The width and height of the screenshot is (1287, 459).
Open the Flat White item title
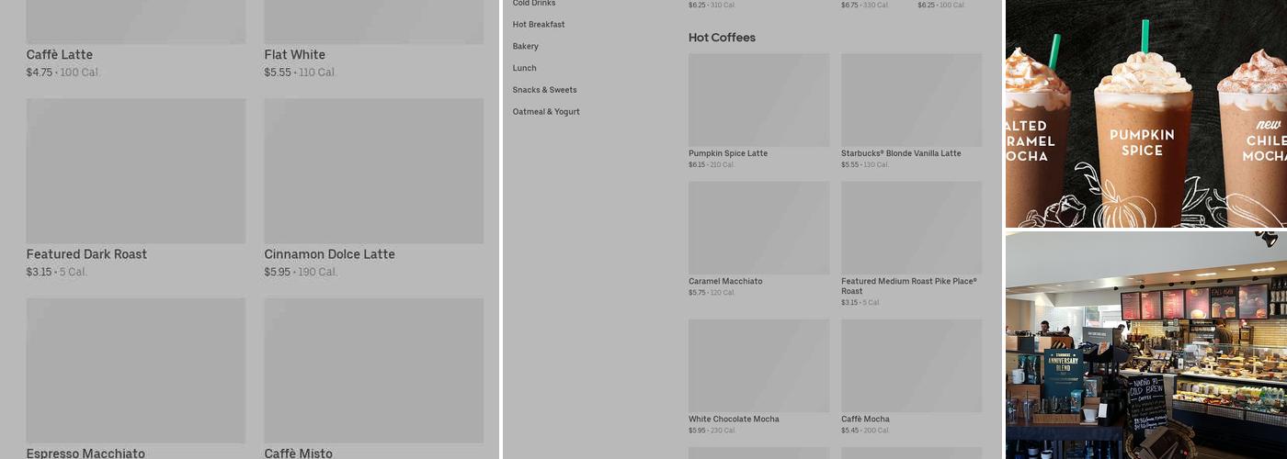[x=295, y=55]
